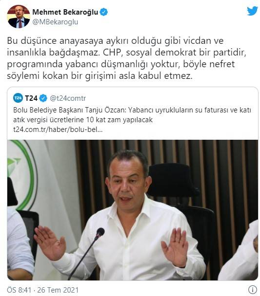Click the tweet text starting 'Bu düşünce anayasaya'
Viewport: 260px width, 296px height.
pos(127,58)
